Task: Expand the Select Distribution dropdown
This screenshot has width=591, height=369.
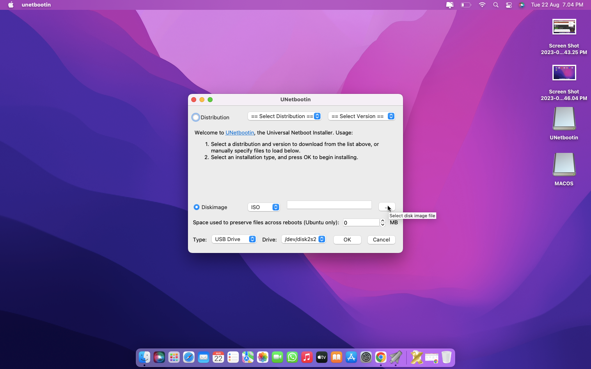Action: (284, 116)
